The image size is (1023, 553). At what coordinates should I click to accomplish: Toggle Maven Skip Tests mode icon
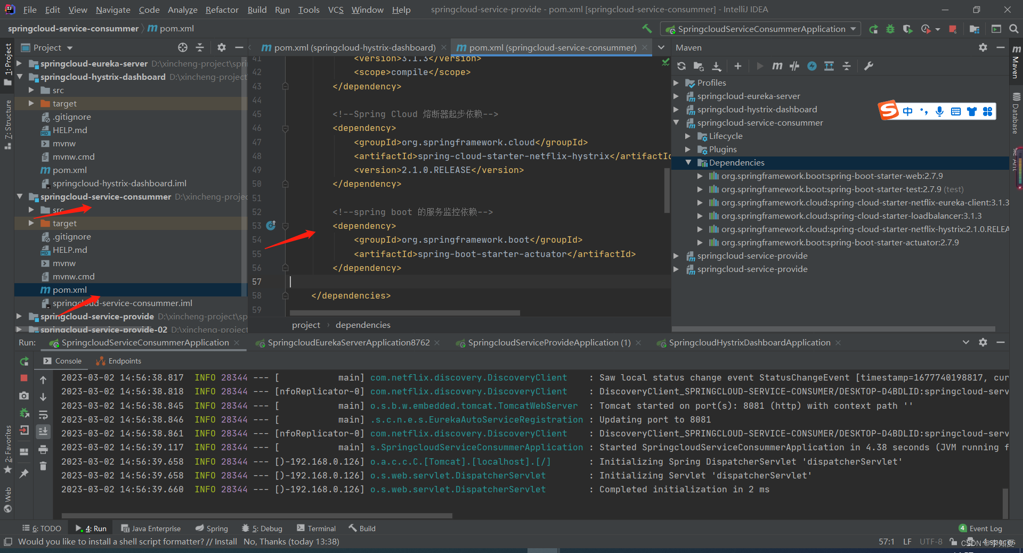pos(812,66)
